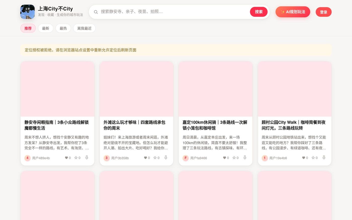
Task: Click the 定位授权被拒绝 warning message
Action: [x=176, y=50]
